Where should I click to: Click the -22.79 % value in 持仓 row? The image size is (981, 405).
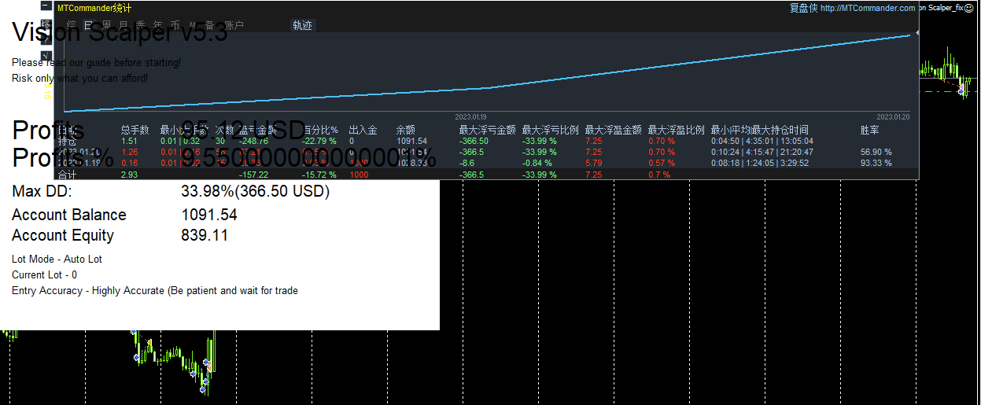(319, 142)
